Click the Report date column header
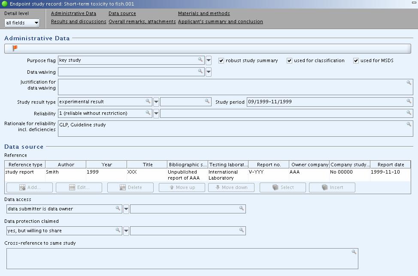The height and width of the screenshot is (276, 418). [391, 165]
